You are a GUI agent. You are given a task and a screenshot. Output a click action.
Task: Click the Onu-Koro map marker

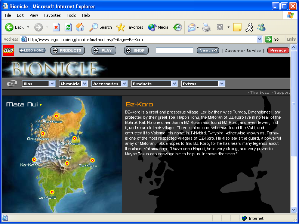point(43,133)
